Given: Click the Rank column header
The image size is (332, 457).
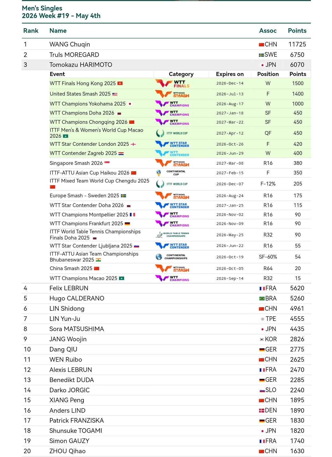Looking at the screenshot, I should tap(31, 31).
